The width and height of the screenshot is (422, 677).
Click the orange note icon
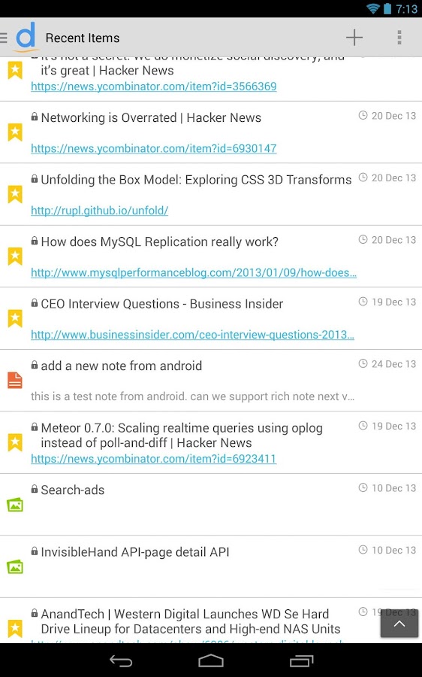coord(15,380)
